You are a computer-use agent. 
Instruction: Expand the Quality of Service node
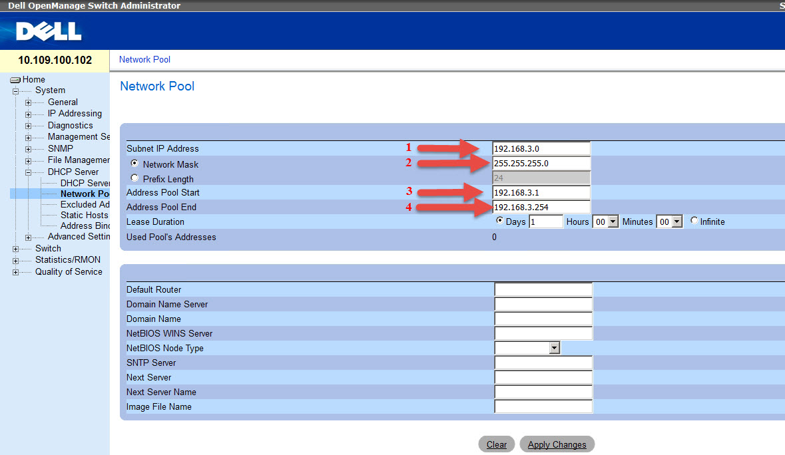tap(15, 271)
